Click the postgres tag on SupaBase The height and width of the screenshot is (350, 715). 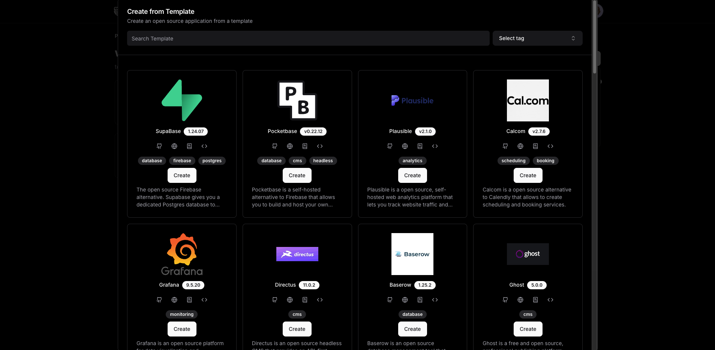coord(212,161)
